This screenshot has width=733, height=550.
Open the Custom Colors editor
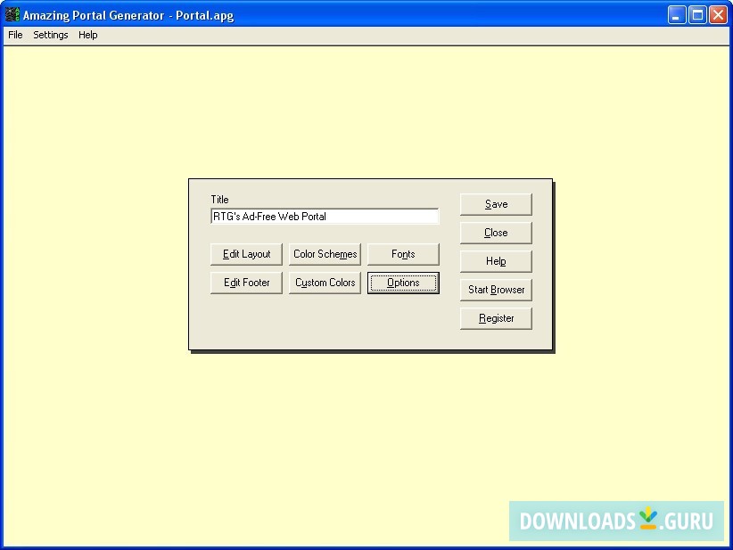(325, 283)
